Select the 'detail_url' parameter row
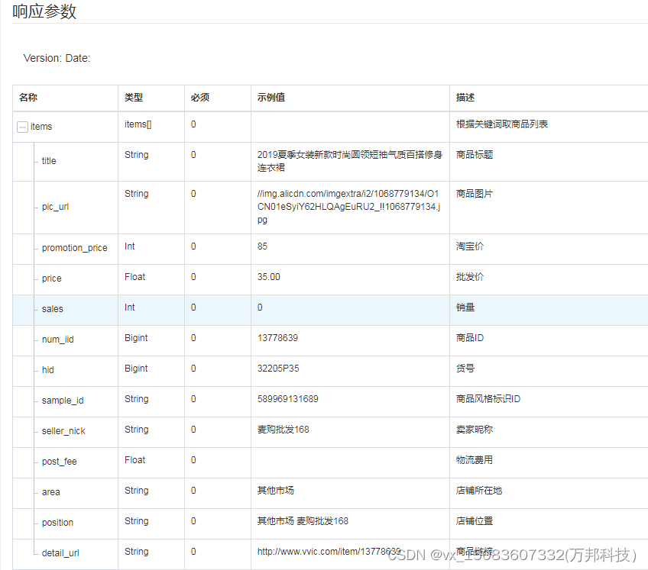This screenshot has height=570, width=648. 330,554
